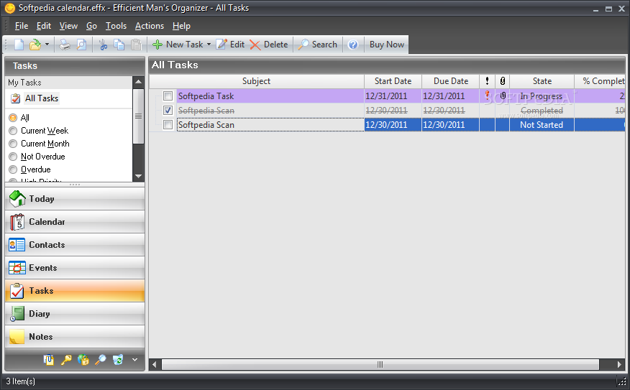Open the Go menu

[x=91, y=26]
